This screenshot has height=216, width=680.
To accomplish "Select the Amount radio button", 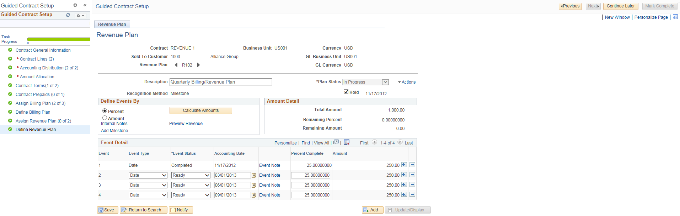I will click(x=105, y=118).
